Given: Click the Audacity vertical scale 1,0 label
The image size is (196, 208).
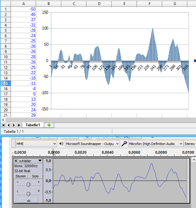Looking at the screenshot, I should pos(48,161).
